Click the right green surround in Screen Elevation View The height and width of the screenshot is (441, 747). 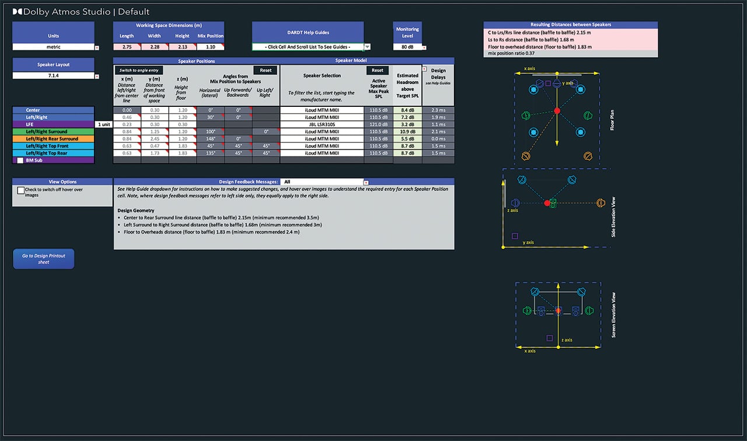click(x=589, y=311)
